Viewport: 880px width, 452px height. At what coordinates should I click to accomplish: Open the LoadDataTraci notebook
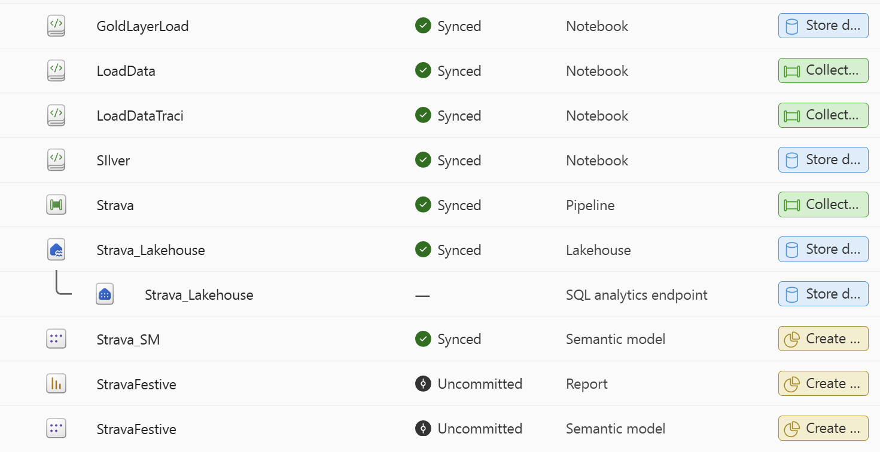click(140, 116)
